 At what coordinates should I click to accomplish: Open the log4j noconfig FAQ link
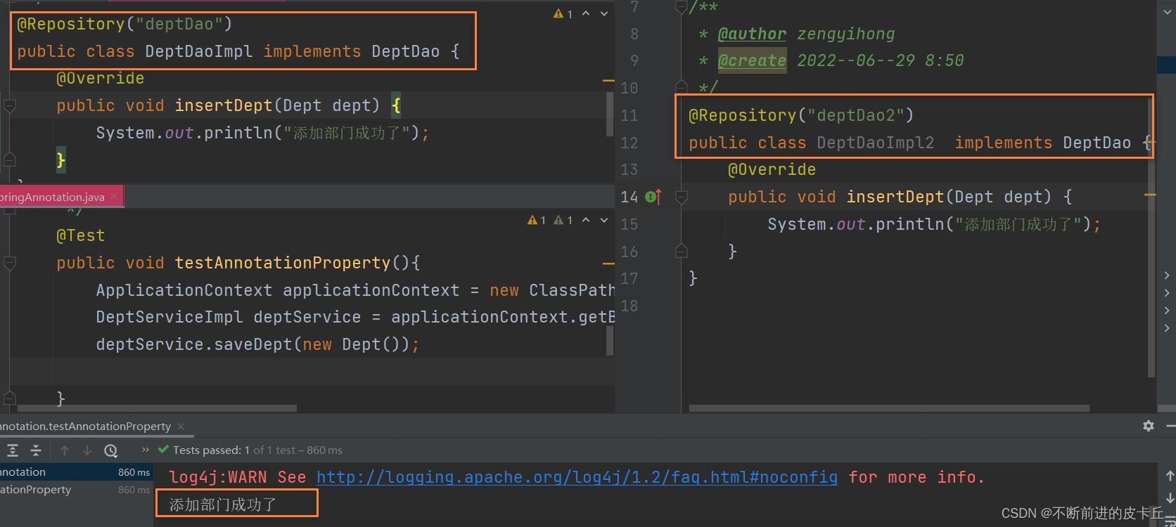[577, 477]
